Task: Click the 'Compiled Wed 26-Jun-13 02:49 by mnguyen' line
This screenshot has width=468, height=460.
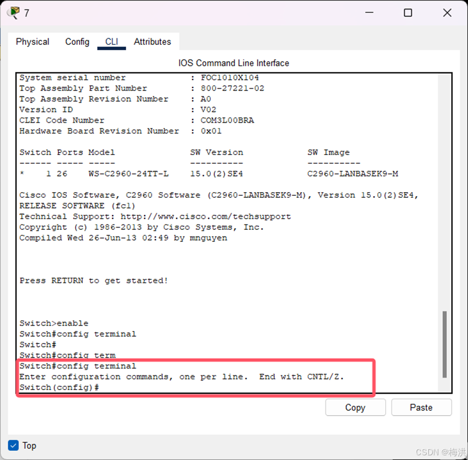Action: pyautogui.click(x=123, y=238)
